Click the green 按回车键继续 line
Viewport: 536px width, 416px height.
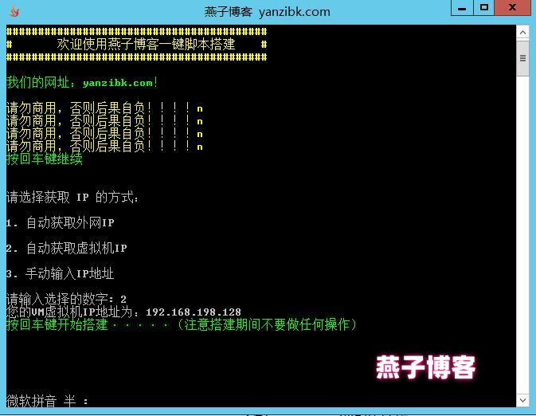point(45,159)
